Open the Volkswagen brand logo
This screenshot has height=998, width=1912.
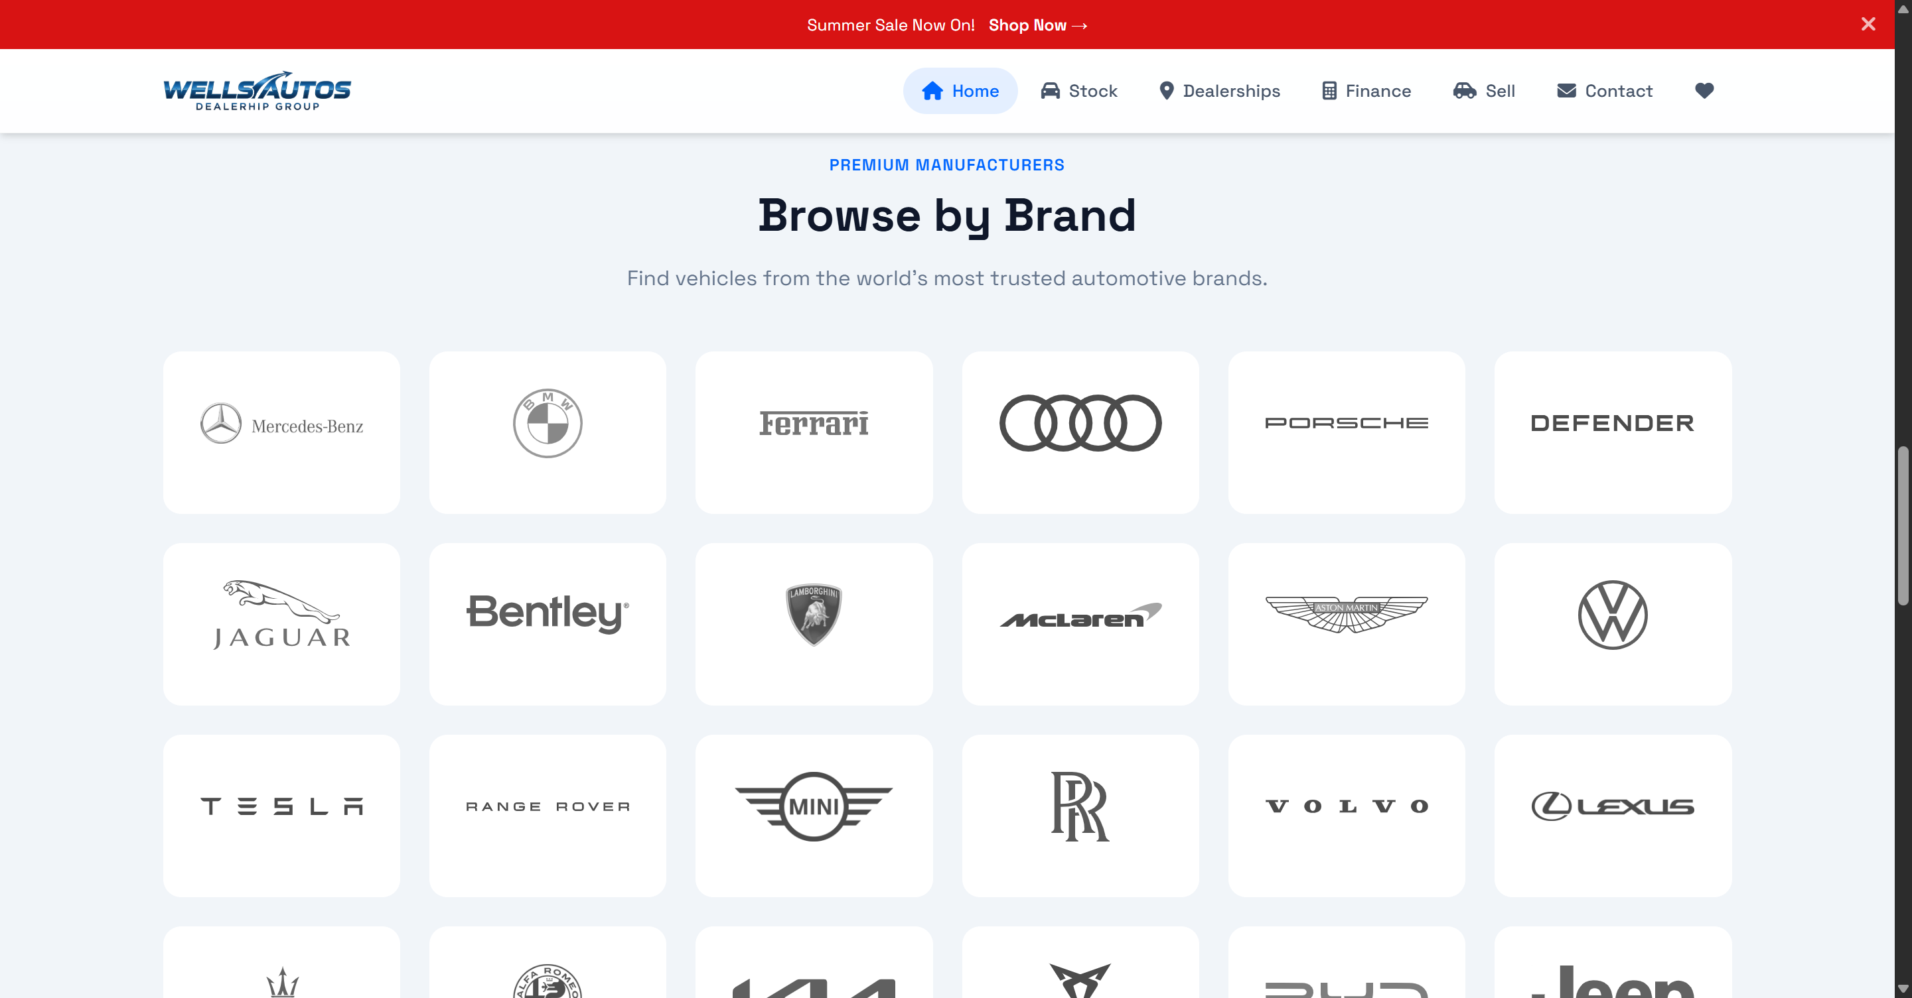(1613, 615)
